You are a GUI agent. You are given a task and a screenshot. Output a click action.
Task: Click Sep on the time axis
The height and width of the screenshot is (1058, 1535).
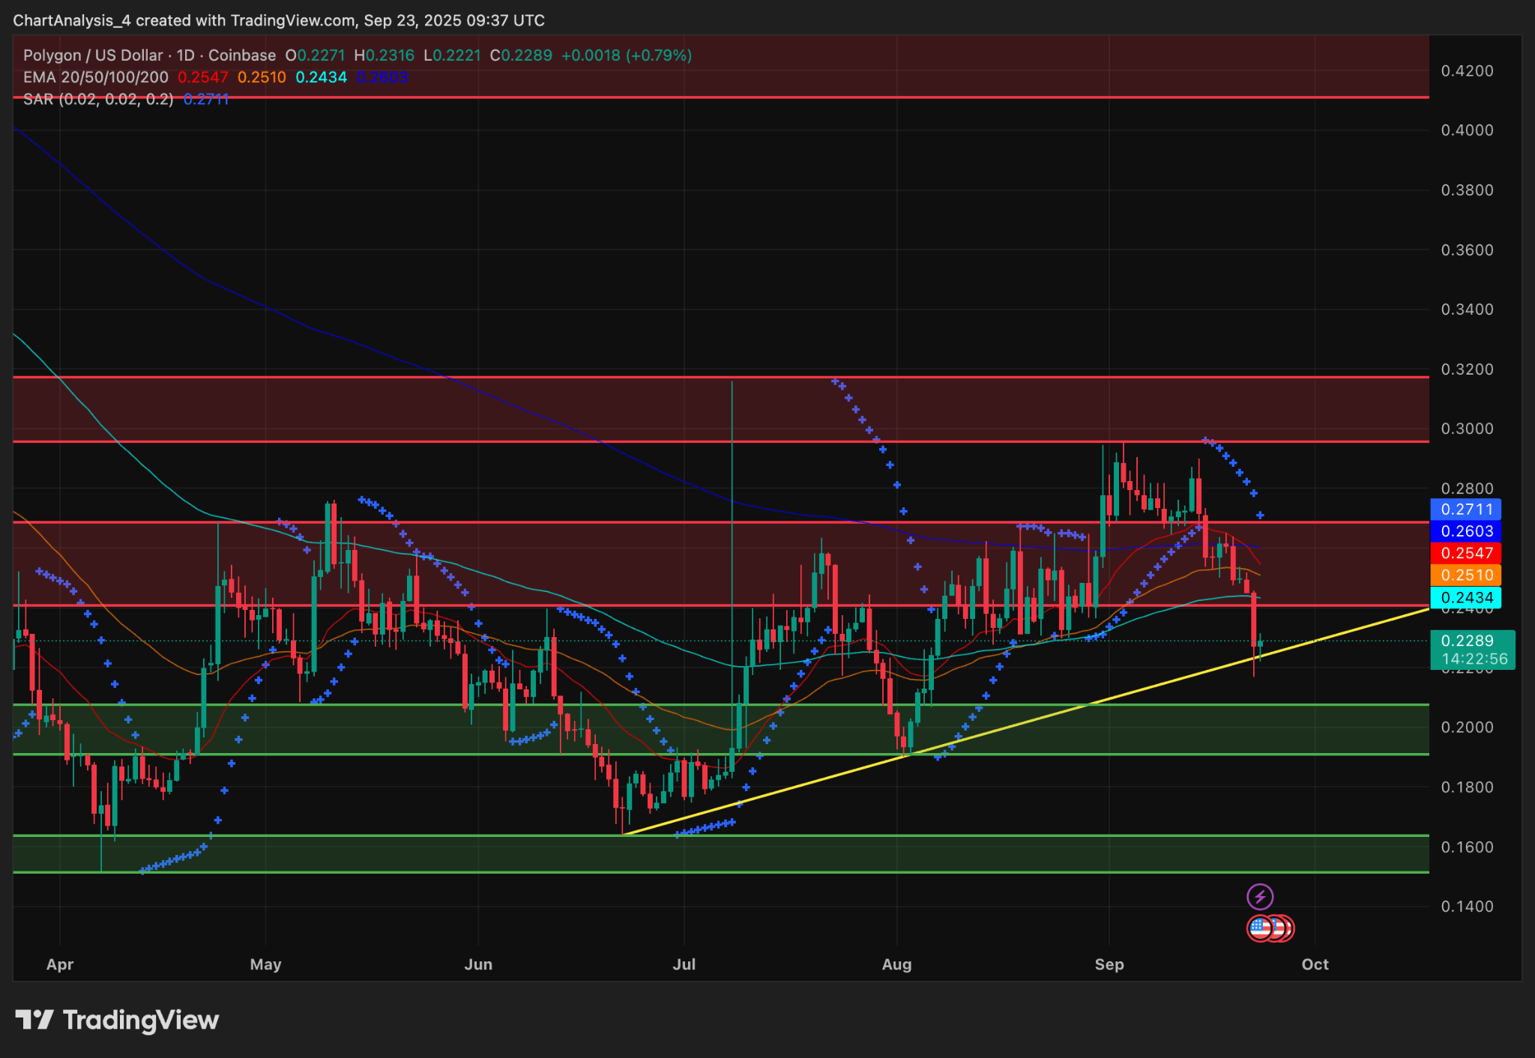(x=1110, y=965)
